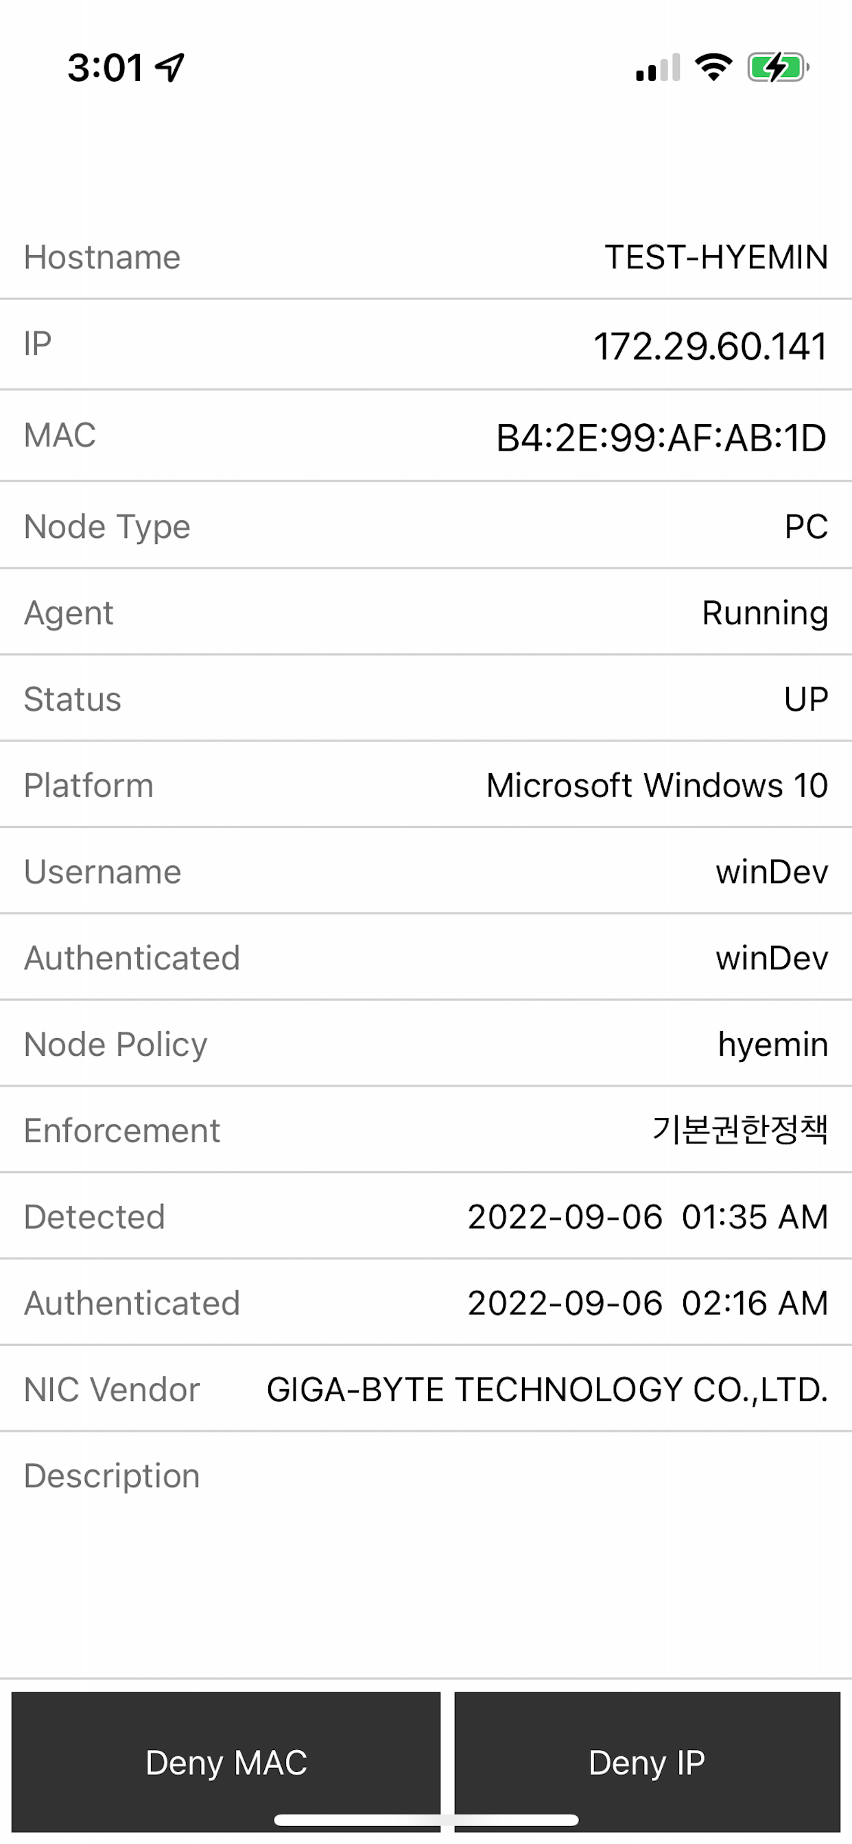The width and height of the screenshot is (852, 1844).
Task: Select the IP address 172.29.60.141
Action: point(711,346)
